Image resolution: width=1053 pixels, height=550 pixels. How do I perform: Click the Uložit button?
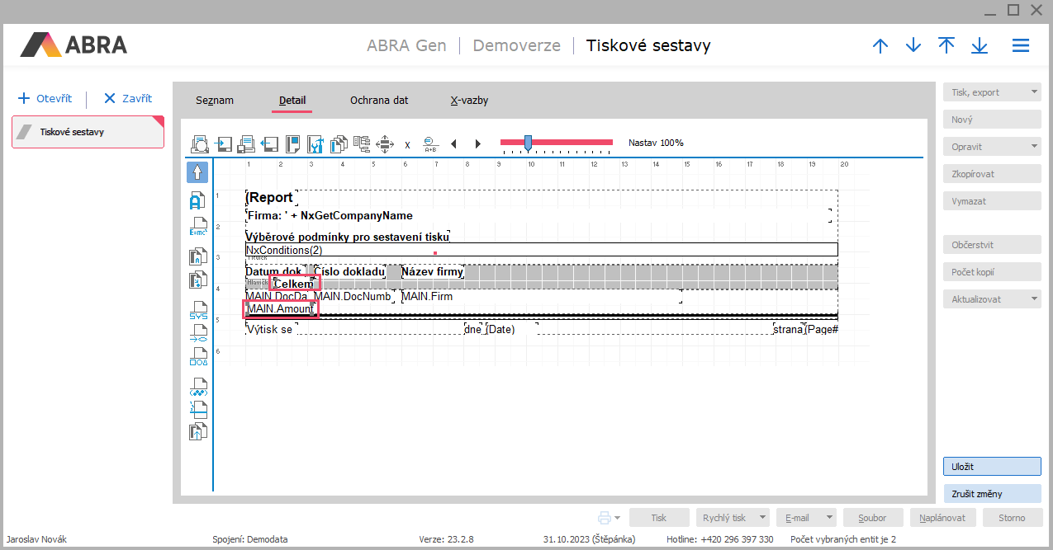coord(992,467)
